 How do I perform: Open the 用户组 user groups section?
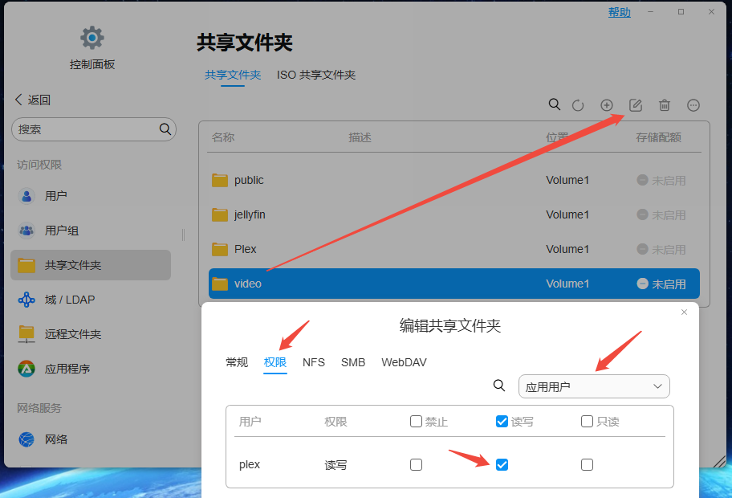click(x=90, y=231)
